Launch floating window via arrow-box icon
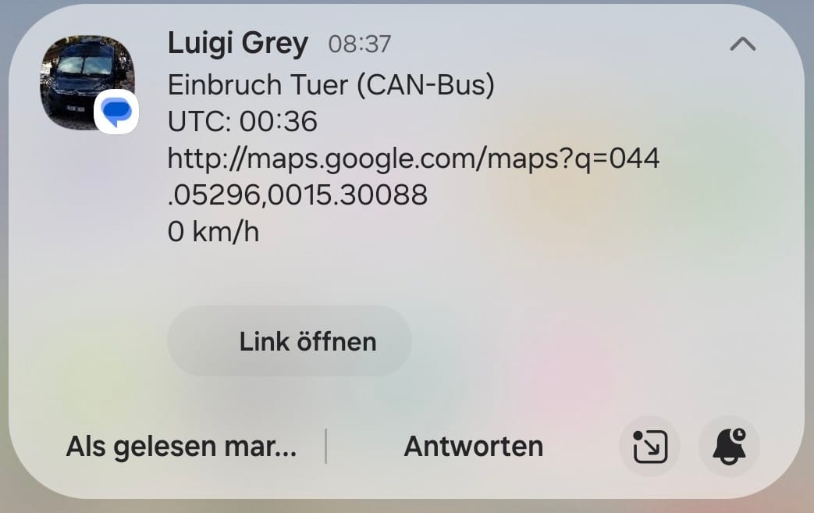This screenshot has width=814, height=513. coord(650,446)
